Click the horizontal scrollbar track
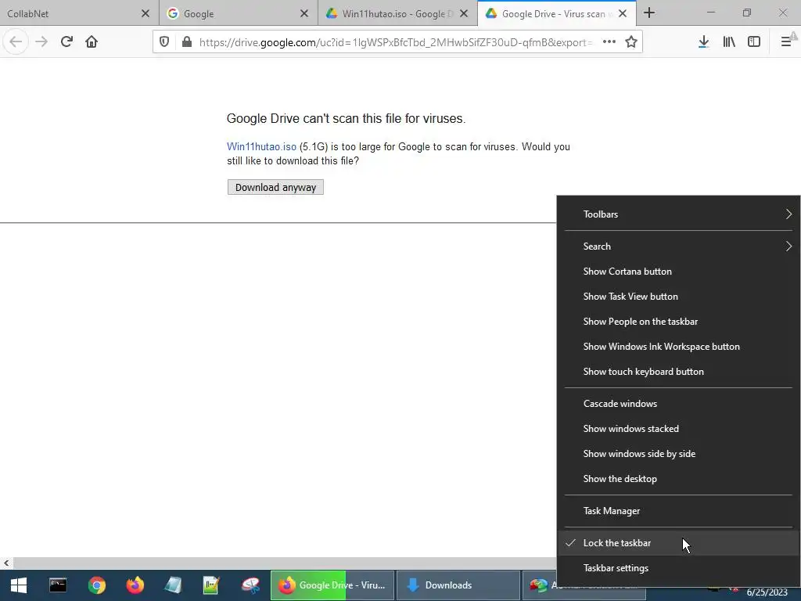 point(284,563)
